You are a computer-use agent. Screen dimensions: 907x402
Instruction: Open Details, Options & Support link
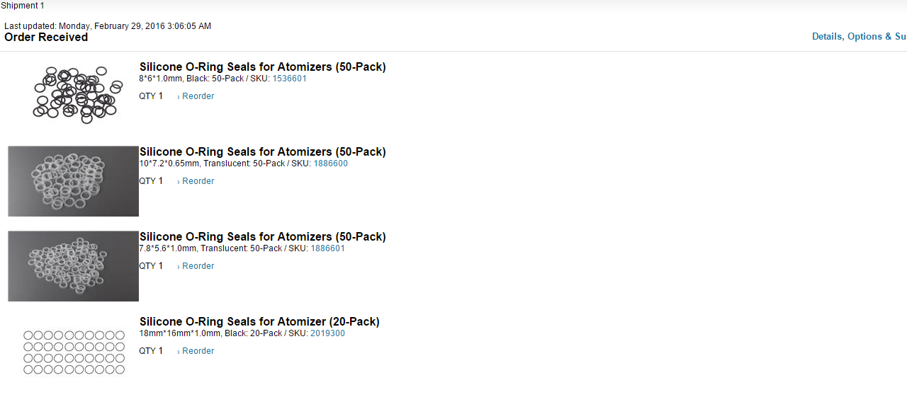tap(860, 36)
